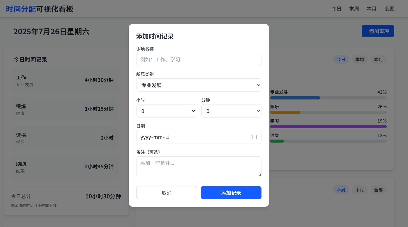
Task: Open 本月 in the top navigation
Action: coord(371,9)
